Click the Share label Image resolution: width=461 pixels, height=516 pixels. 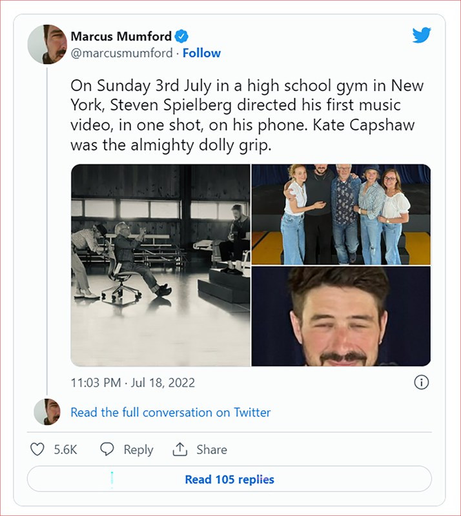pos(212,450)
